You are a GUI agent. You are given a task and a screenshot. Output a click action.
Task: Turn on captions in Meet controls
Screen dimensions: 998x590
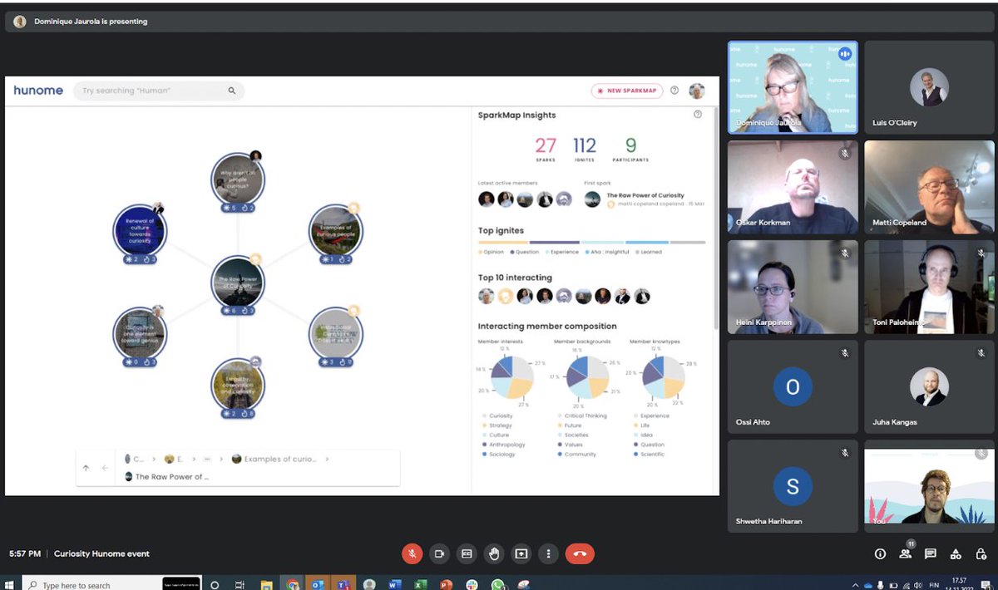pos(467,553)
